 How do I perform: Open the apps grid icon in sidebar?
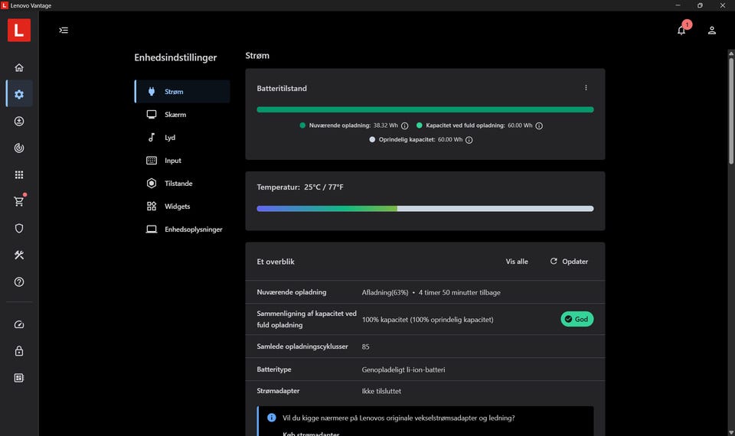pyautogui.click(x=19, y=174)
